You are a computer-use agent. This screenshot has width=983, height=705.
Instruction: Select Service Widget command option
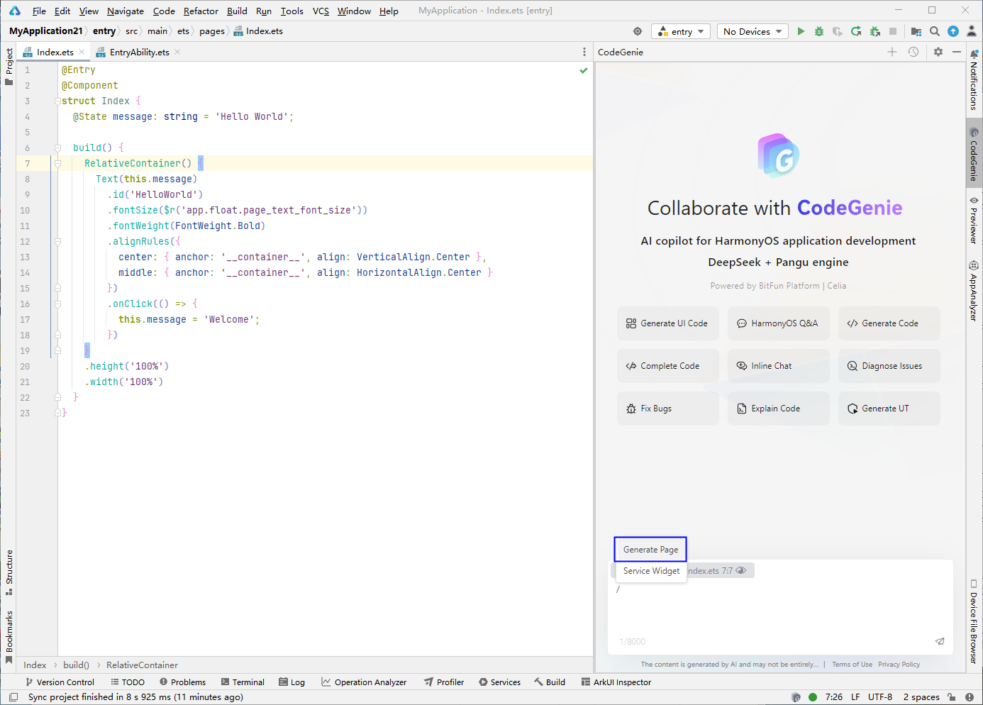tap(651, 571)
